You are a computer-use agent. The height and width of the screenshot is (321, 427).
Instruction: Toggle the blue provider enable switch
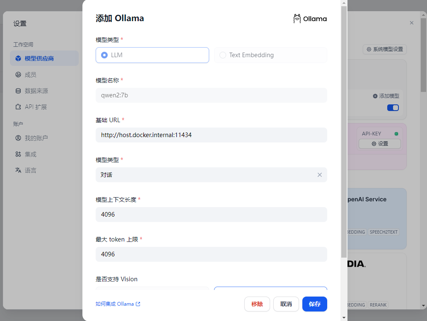point(393,108)
